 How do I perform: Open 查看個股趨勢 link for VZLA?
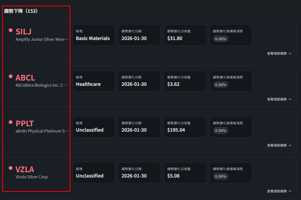tap(279, 191)
